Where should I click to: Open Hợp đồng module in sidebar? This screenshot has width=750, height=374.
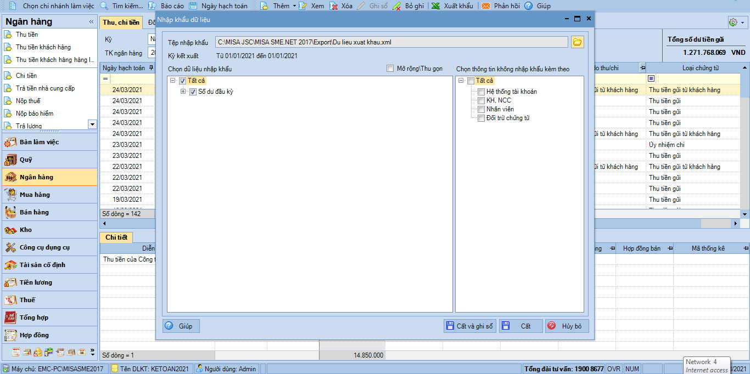pos(49,335)
